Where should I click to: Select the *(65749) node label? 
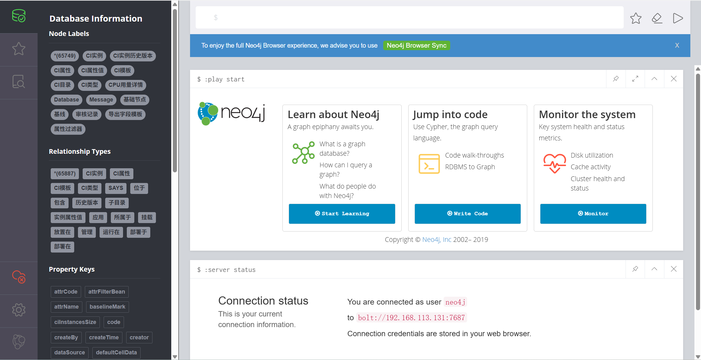[65, 56]
